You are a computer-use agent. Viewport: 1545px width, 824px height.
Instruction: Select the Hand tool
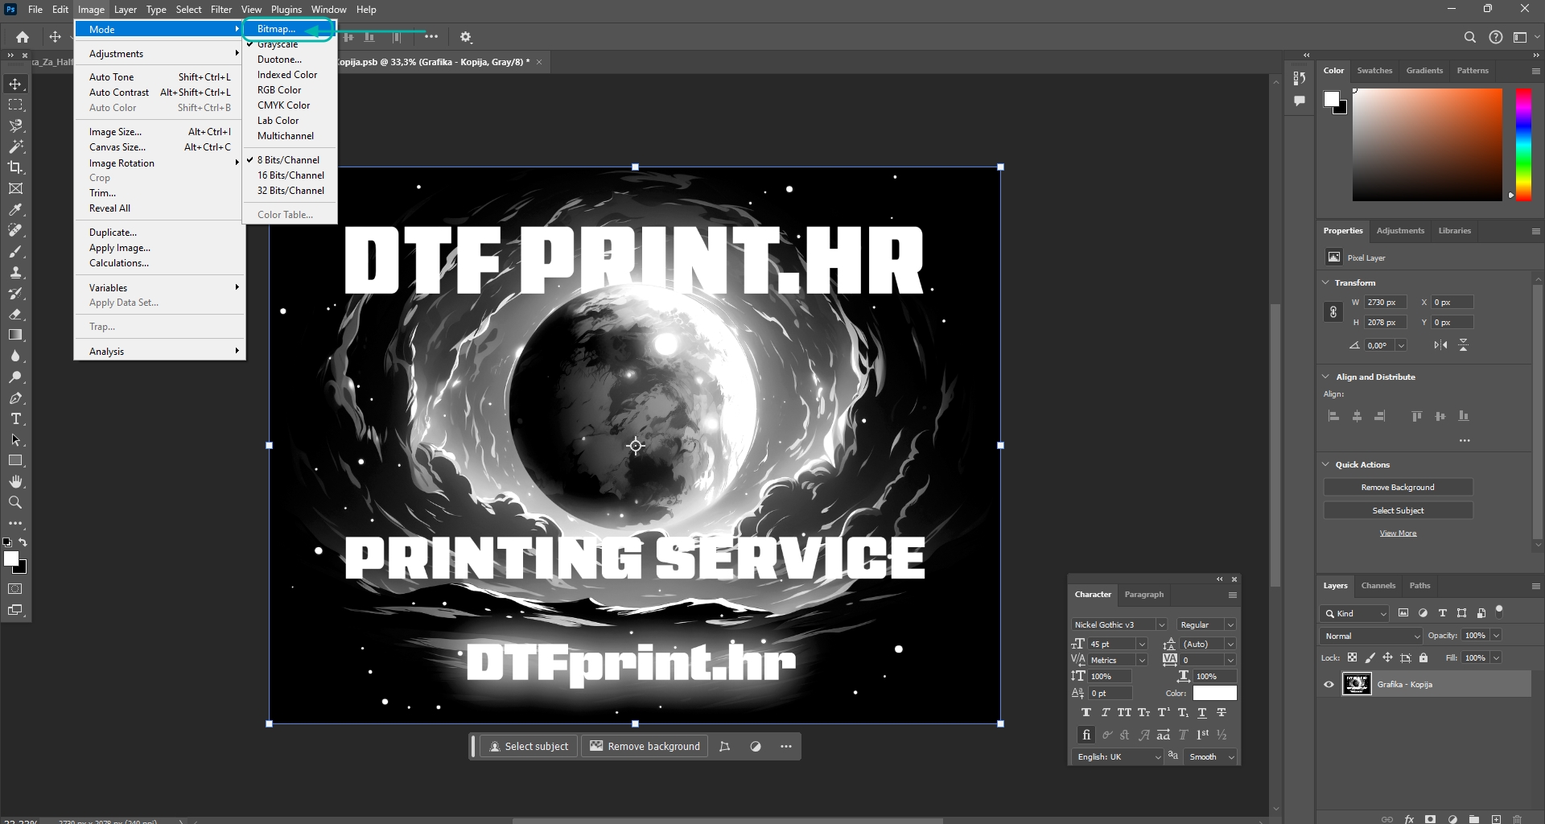click(x=15, y=481)
